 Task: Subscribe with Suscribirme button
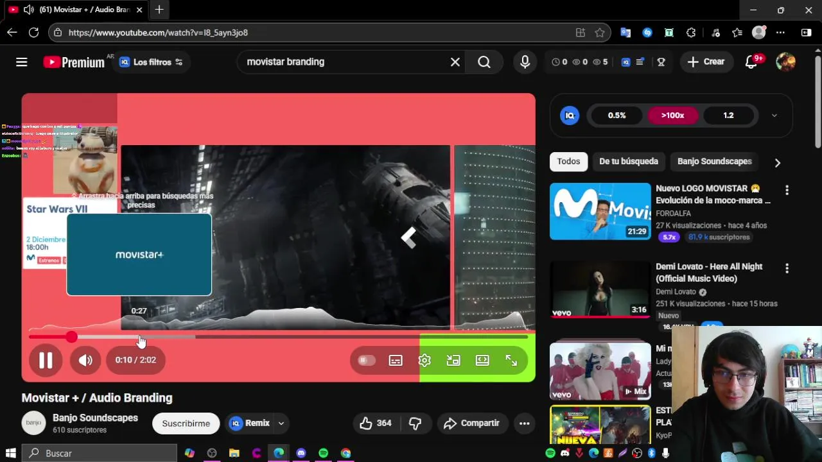[x=186, y=424]
